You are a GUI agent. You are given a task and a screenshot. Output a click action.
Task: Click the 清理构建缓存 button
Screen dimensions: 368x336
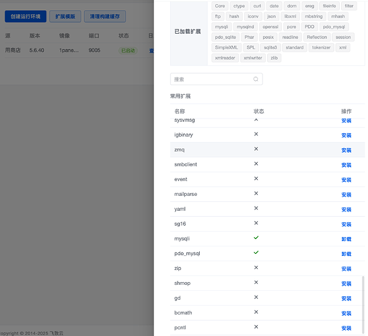coord(105,16)
